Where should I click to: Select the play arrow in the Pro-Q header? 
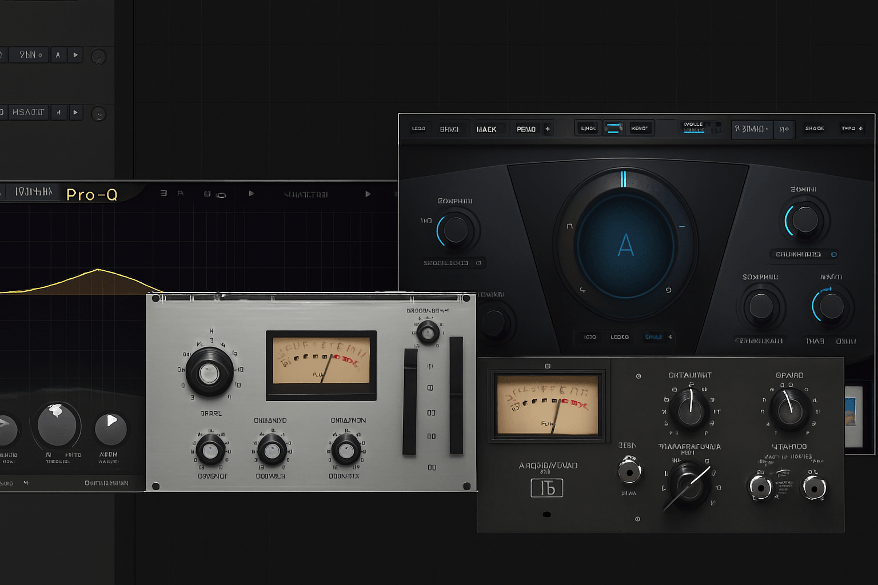coord(252,194)
